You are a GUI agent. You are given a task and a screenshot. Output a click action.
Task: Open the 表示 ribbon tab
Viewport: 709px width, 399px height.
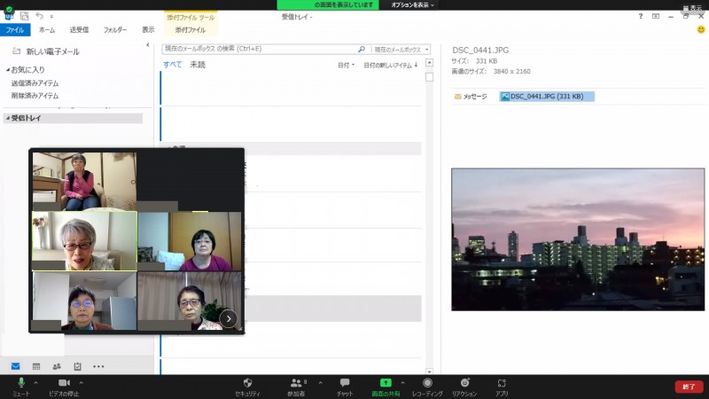click(148, 30)
